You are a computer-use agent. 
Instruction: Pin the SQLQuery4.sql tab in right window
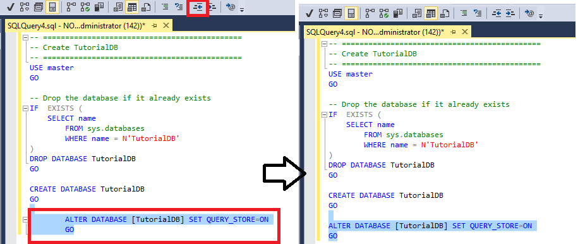pos(453,32)
